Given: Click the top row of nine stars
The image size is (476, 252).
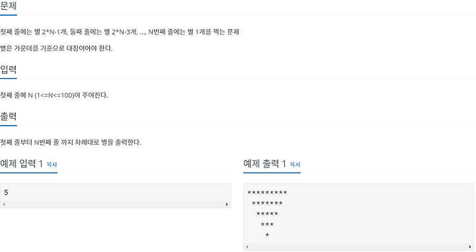Looking at the screenshot, I should tap(267, 192).
